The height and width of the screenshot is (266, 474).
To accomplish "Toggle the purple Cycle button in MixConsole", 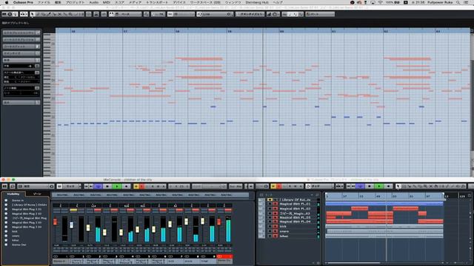I will click(98, 186).
